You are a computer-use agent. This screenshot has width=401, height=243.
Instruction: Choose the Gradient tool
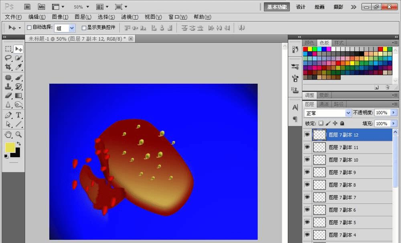point(18,96)
